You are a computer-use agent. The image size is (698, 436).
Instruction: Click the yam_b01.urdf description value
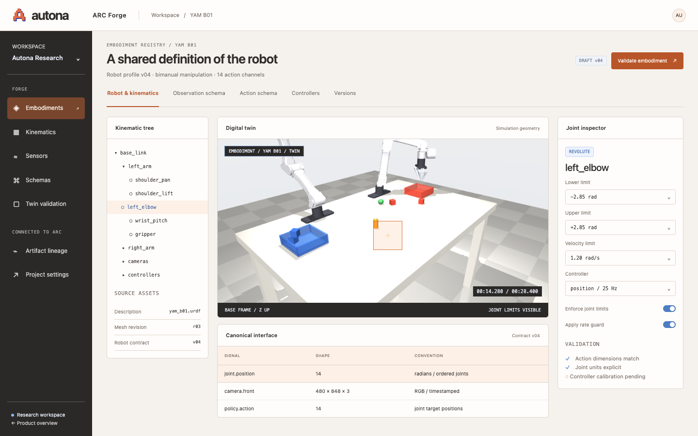coord(185,311)
